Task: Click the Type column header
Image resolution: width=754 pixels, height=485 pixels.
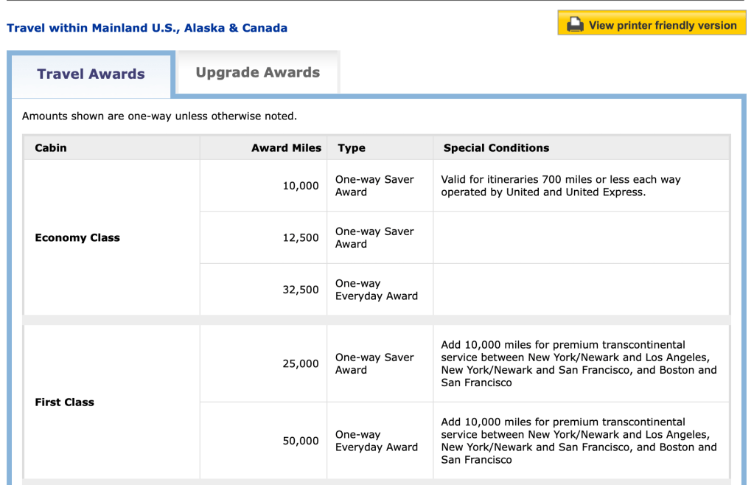Action: (x=352, y=147)
